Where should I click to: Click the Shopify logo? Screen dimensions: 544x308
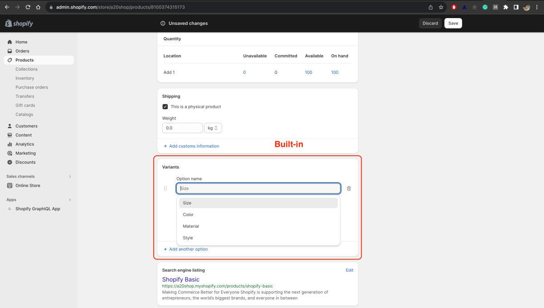click(x=19, y=23)
